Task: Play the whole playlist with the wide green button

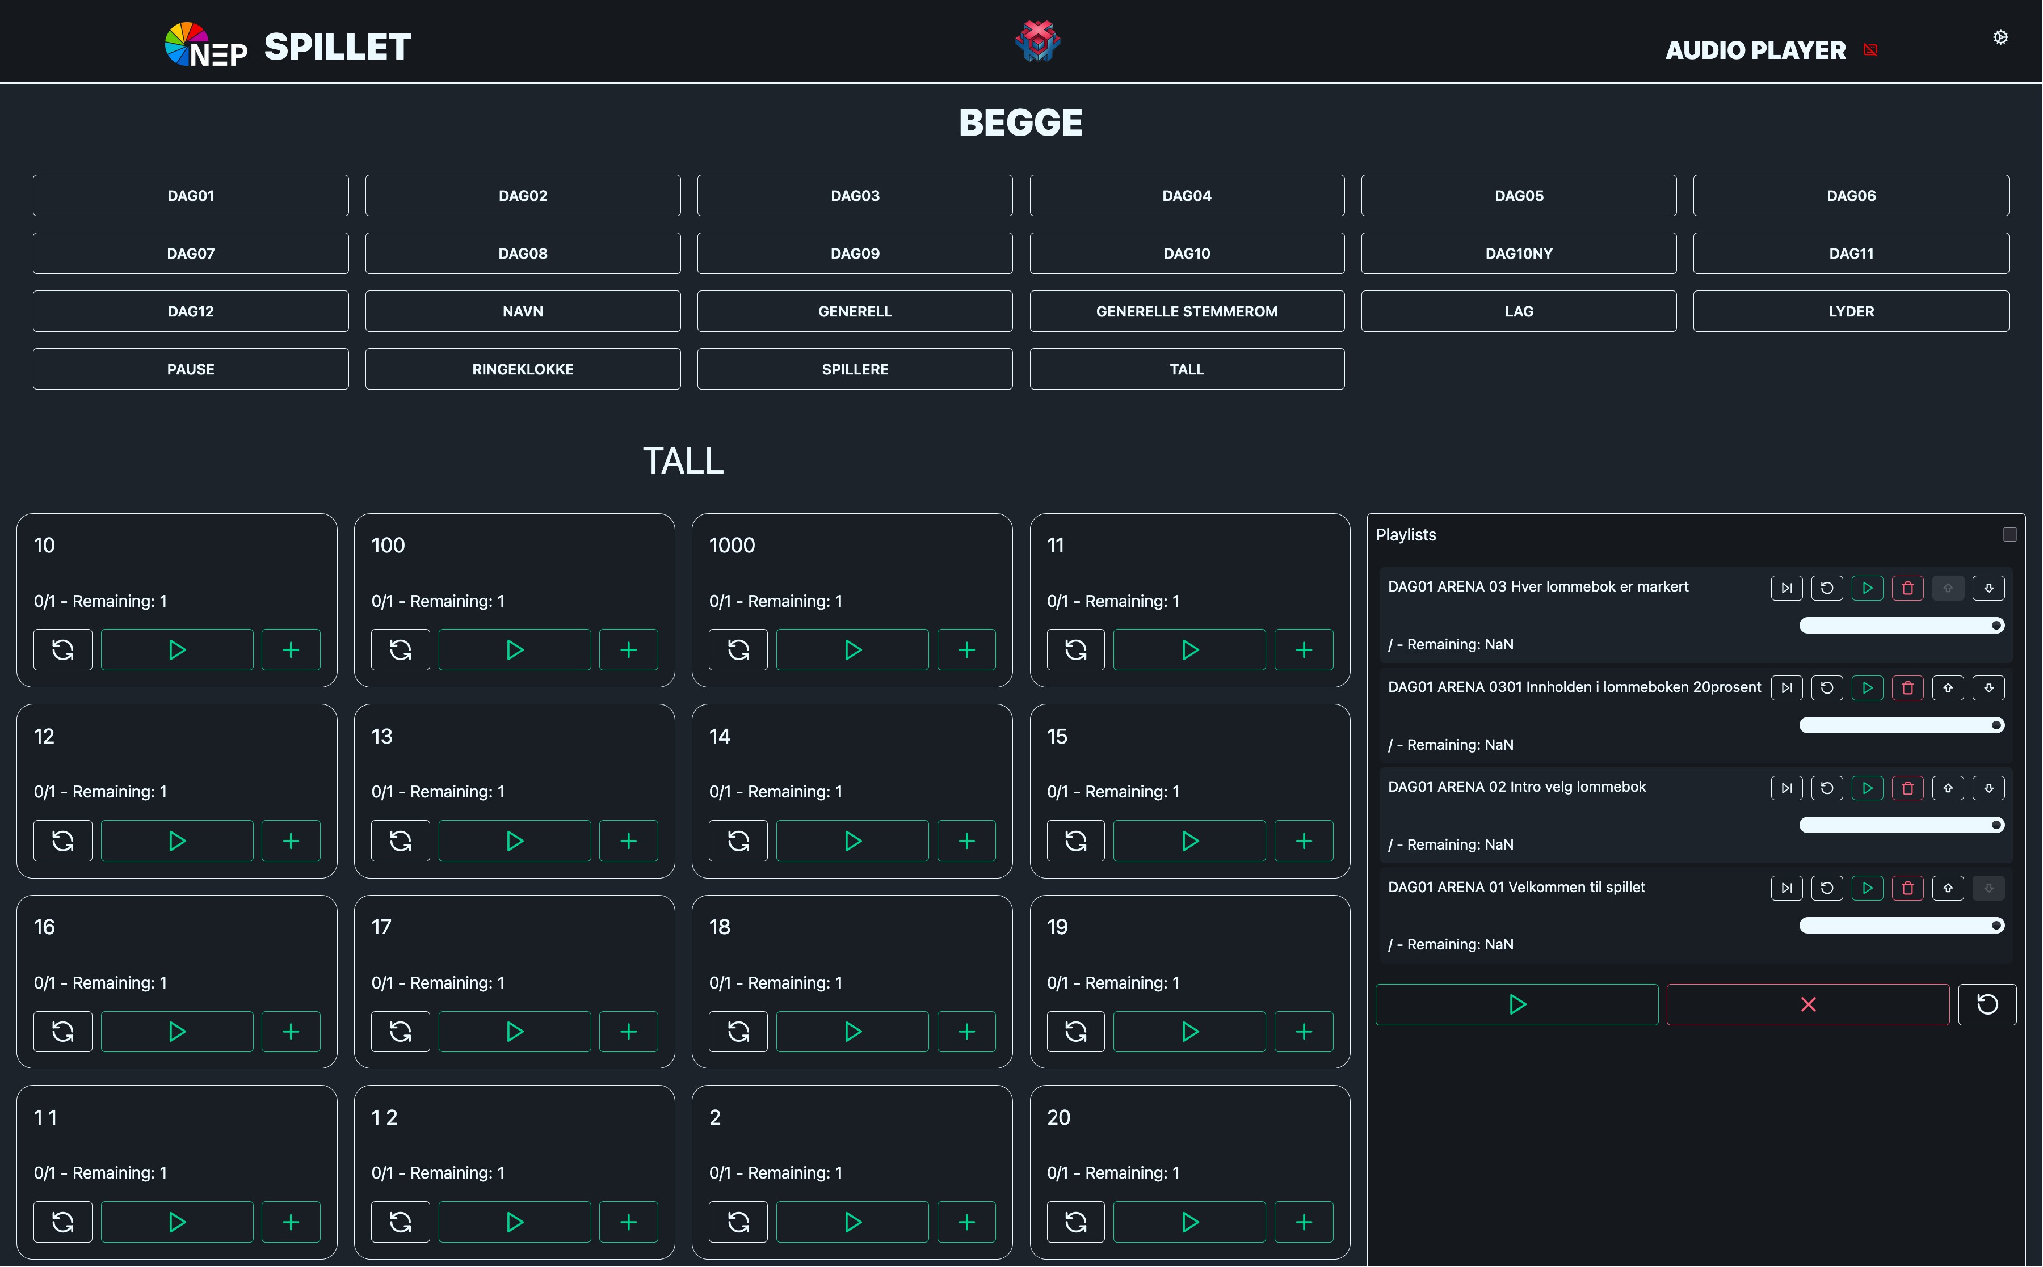Action: pos(1516,1004)
